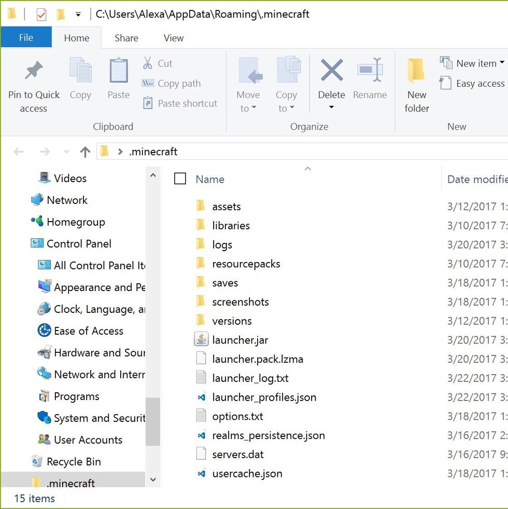Toggle Properties checkmark in quick access toolbar
Viewport: 508px width, 509px height.
[41, 15]
